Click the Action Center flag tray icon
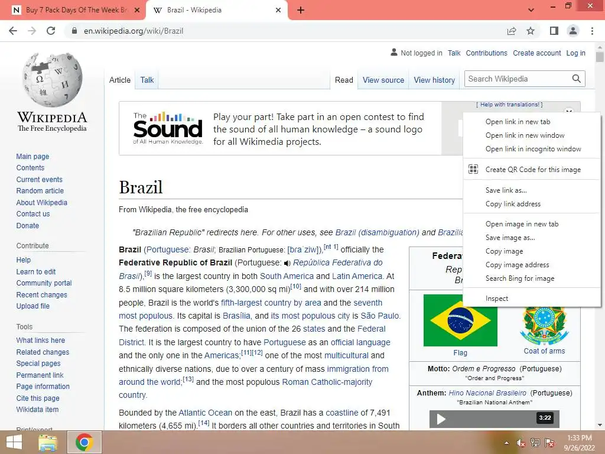605x454 pixels. pyautogui.click(x=549, y=443)
